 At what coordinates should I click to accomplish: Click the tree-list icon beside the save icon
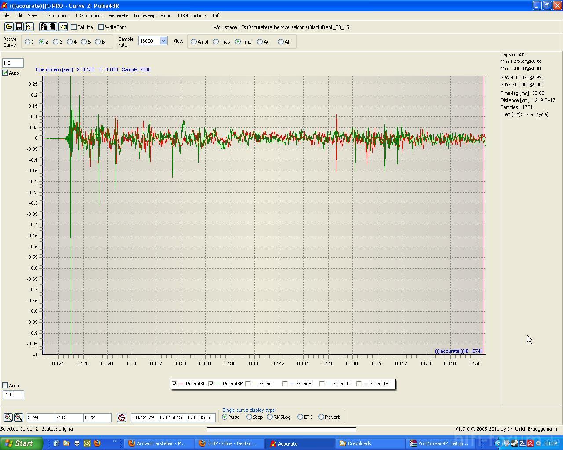(29, 27)
